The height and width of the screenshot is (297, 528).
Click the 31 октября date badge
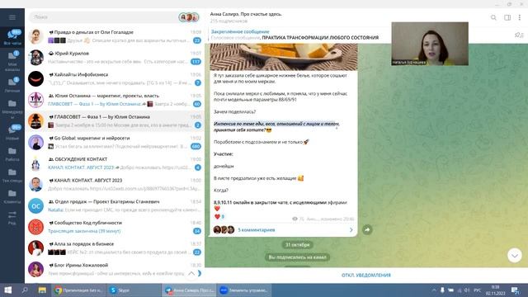coord(297,245)
